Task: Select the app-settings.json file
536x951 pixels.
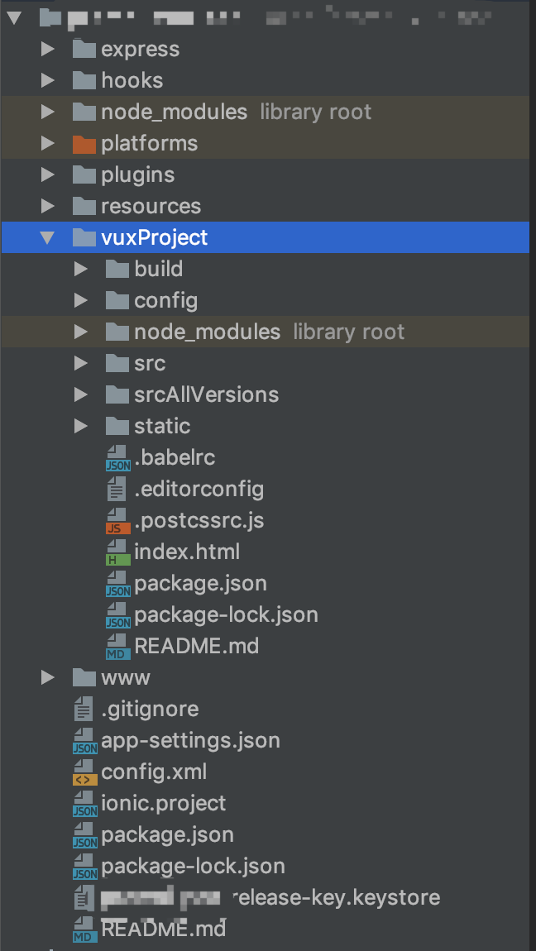Action: (190, 741)
